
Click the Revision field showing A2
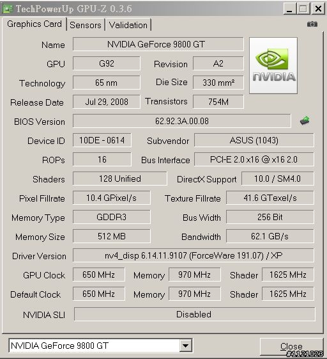coord(218,63)
